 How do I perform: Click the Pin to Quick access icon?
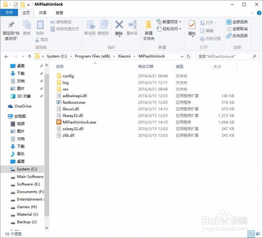[x=11, y=25]
